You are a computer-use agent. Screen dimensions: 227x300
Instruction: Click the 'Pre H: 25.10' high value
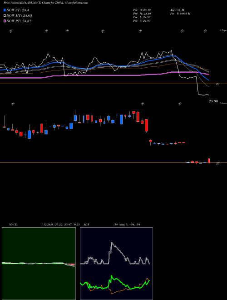coord(142,14)
